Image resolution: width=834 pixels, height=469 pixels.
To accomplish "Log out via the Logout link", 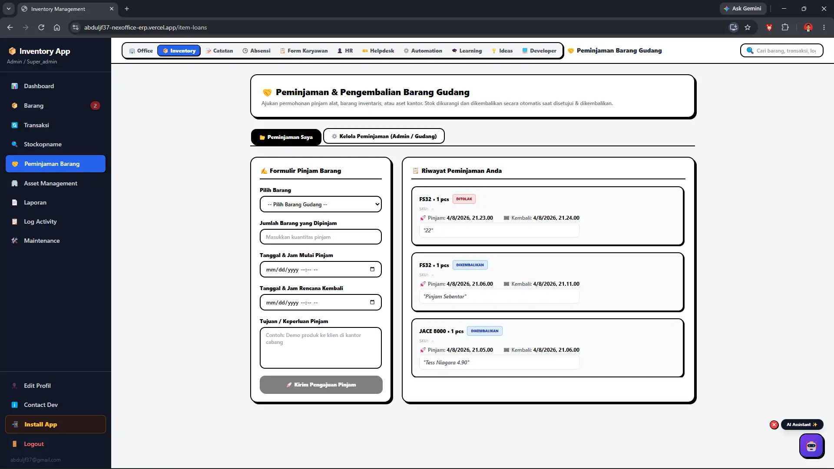I will pos(56,444).
